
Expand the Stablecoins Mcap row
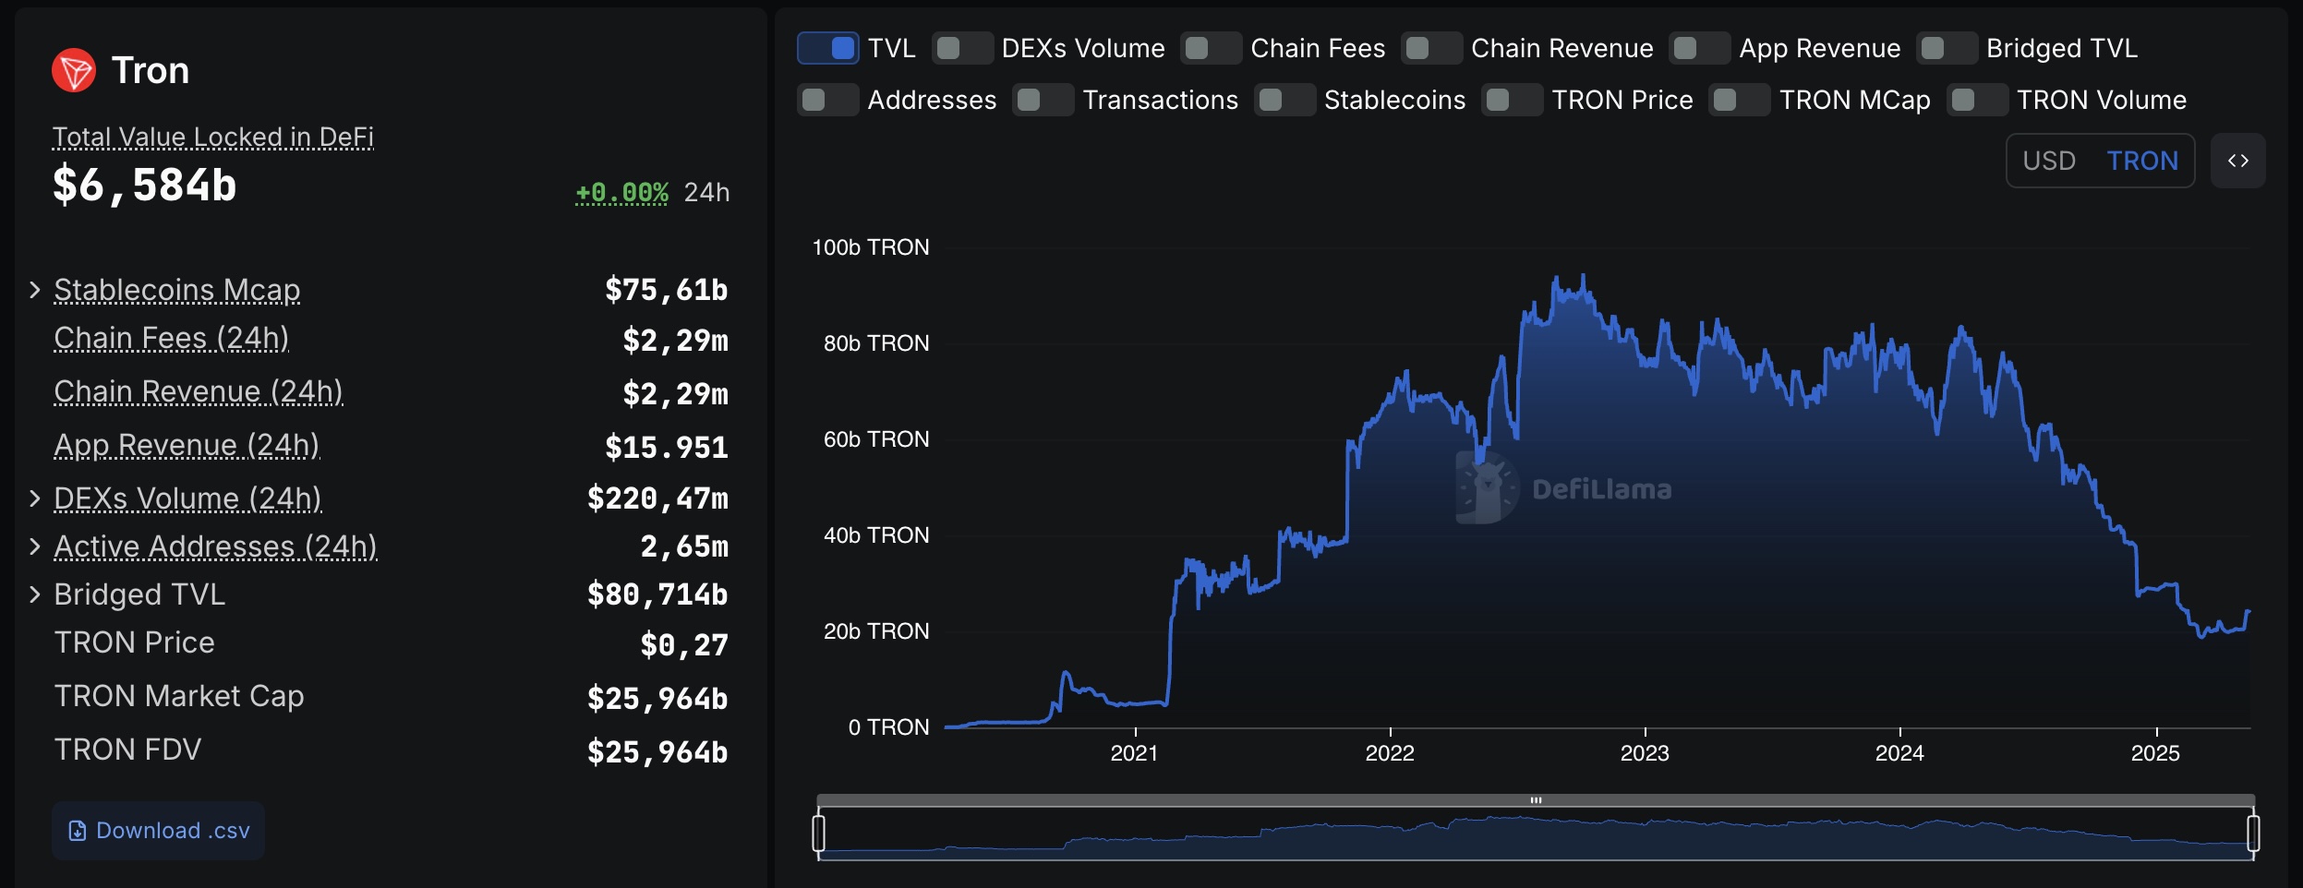coord(35,290)
